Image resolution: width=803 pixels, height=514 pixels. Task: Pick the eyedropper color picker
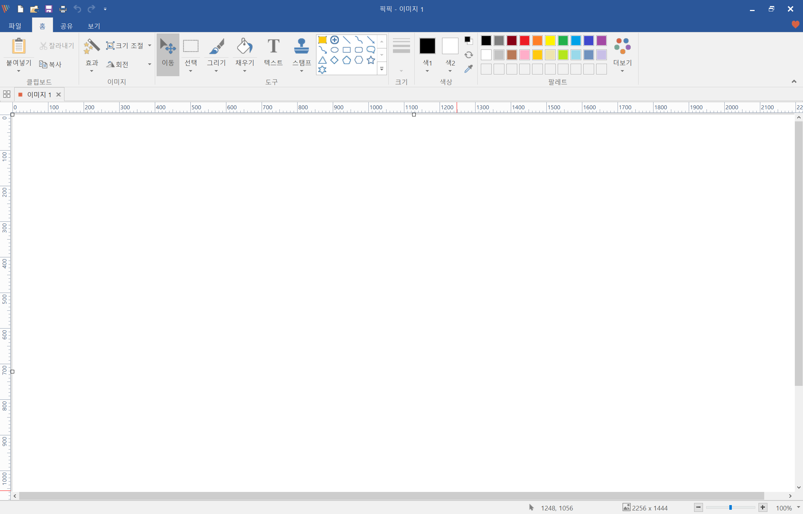click(x=468, y=69)
